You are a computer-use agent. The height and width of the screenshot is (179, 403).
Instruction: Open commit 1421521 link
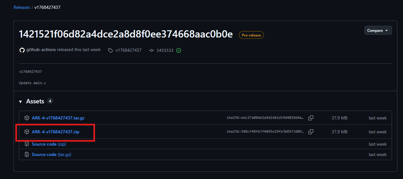tap(165, 50)
